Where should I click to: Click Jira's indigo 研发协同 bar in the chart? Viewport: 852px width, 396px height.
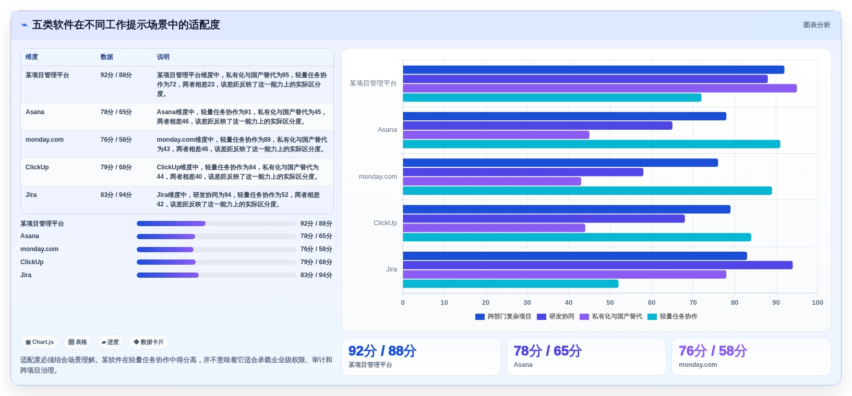pyautogui.click(x=598, y=265)
